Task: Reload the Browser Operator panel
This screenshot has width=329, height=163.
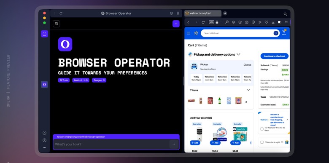Action: pos(61,13)
